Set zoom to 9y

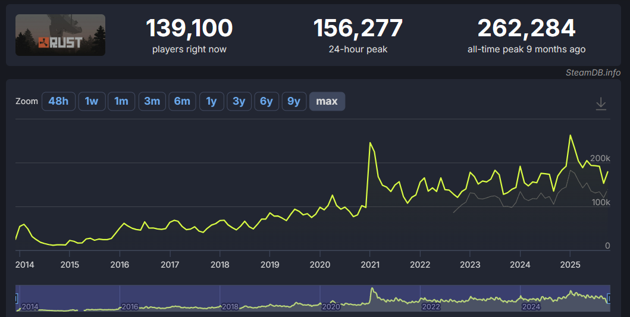294,101
